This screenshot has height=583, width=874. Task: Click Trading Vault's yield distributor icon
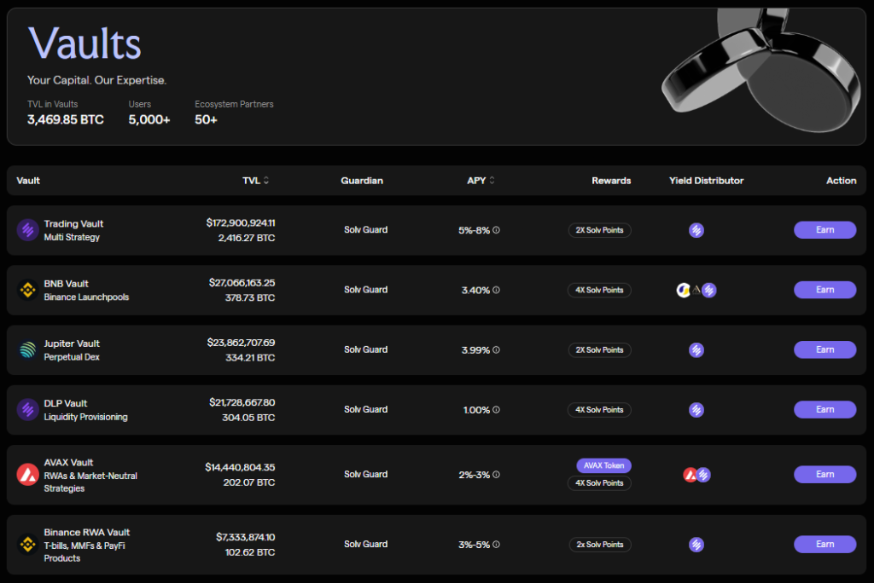click(696, 230)
